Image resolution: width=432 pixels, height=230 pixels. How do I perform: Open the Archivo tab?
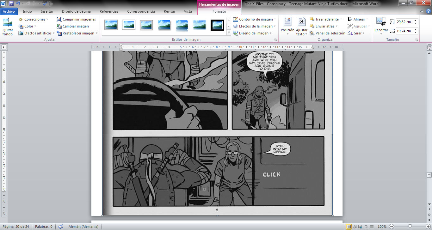coord(9,11)
